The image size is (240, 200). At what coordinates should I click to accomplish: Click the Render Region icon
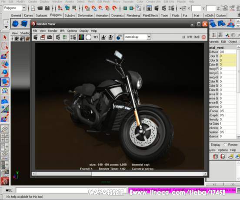click(43, 37)
